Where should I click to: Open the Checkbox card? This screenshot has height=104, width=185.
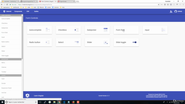(x=68, y=30)
